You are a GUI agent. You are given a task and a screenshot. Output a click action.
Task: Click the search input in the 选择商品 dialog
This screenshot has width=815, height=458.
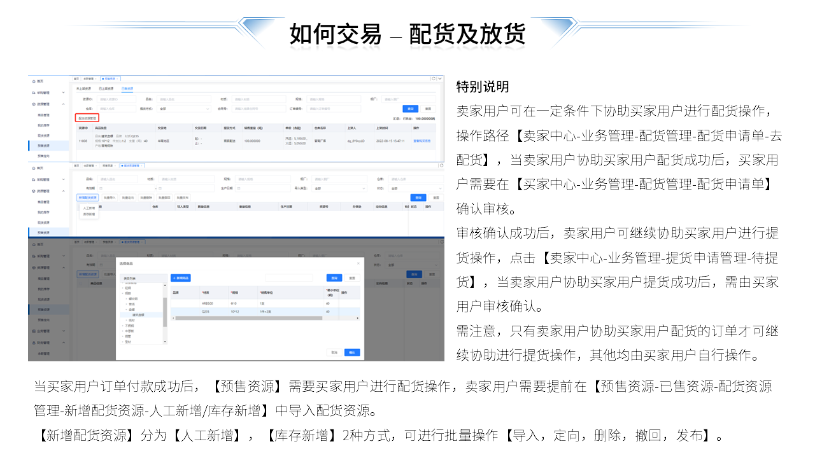[x=289, y=278]
